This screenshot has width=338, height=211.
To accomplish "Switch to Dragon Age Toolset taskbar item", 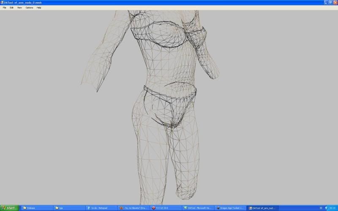I will 230,208.
